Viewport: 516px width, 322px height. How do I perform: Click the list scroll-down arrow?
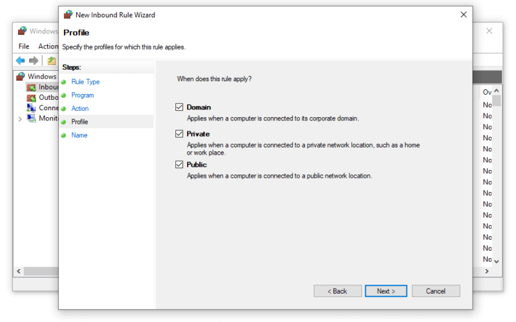coord(497,261)
